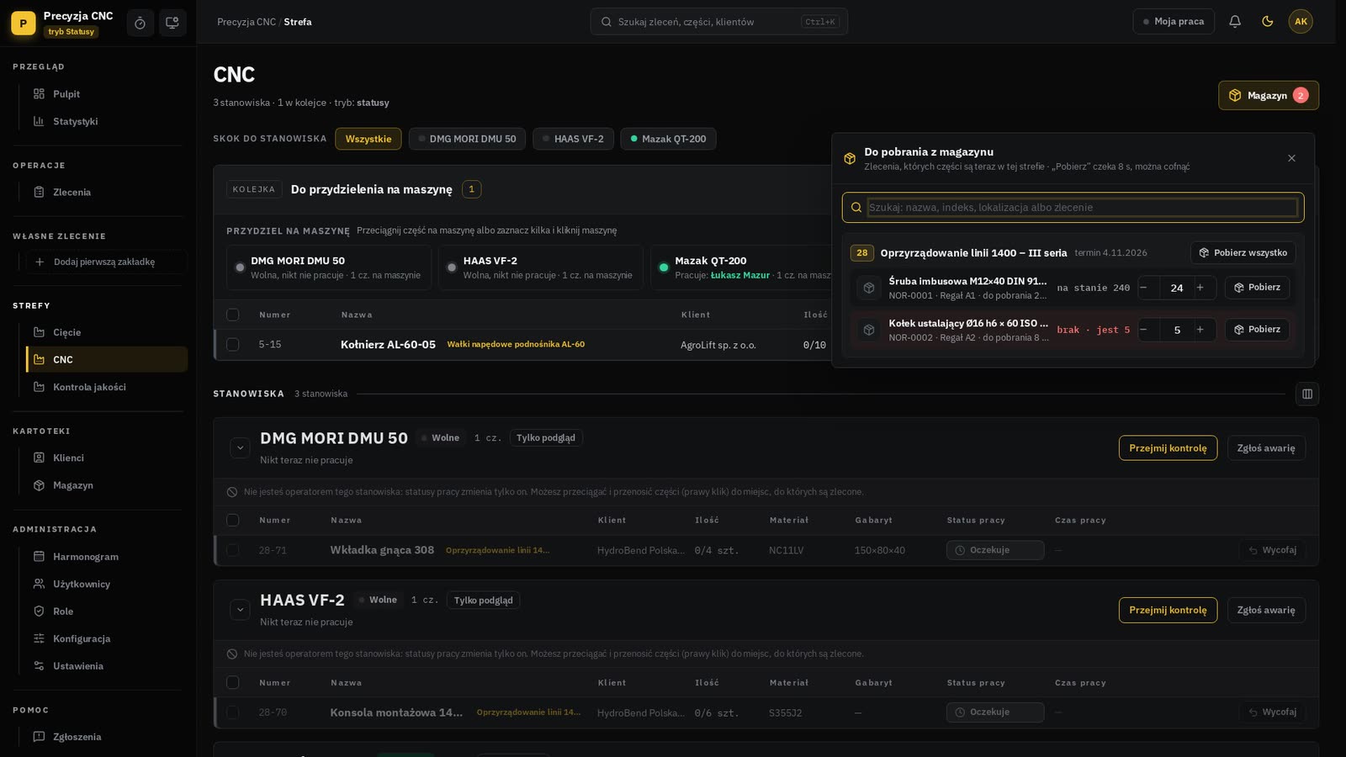Screen dimensions: 1346x757
Task: Decrease quantity for Śruba imbusowa M12×40
Action: 1144,288
